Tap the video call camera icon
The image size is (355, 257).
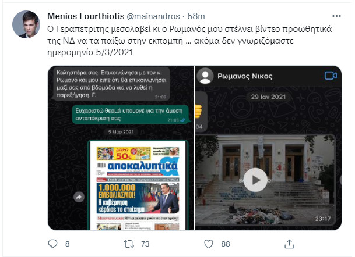[331, 76]
